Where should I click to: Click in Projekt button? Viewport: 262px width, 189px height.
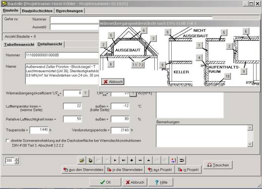pos(188,170)
